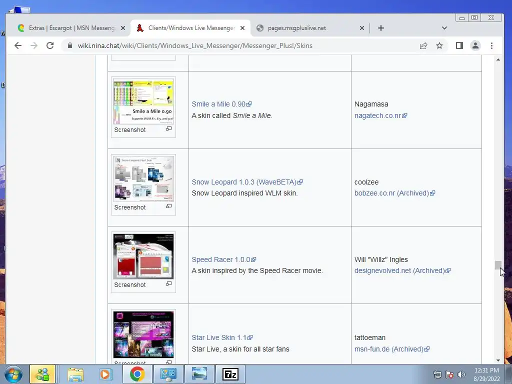Click the page scrollbar down arrow
Screen dimensions: 512x384
coord(498,360)
